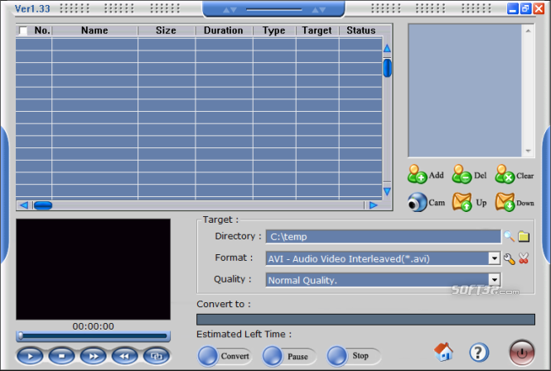
Task: Click the magnifier icon beside Directory
Action: [x=510, y=237]
